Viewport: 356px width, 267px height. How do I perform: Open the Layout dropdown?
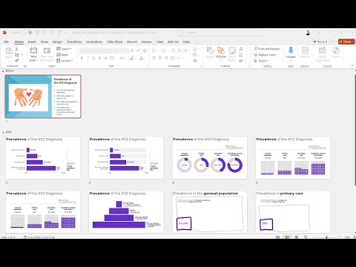[65, 49]
